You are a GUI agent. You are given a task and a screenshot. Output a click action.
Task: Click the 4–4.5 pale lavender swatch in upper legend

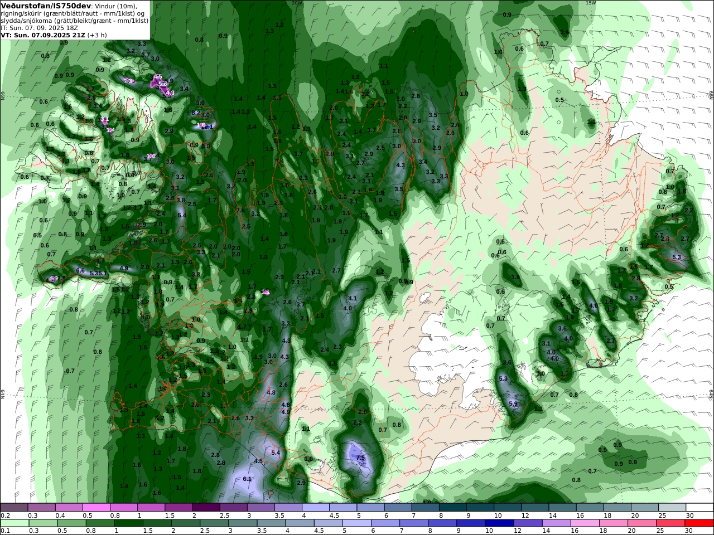tap(315, 508)
